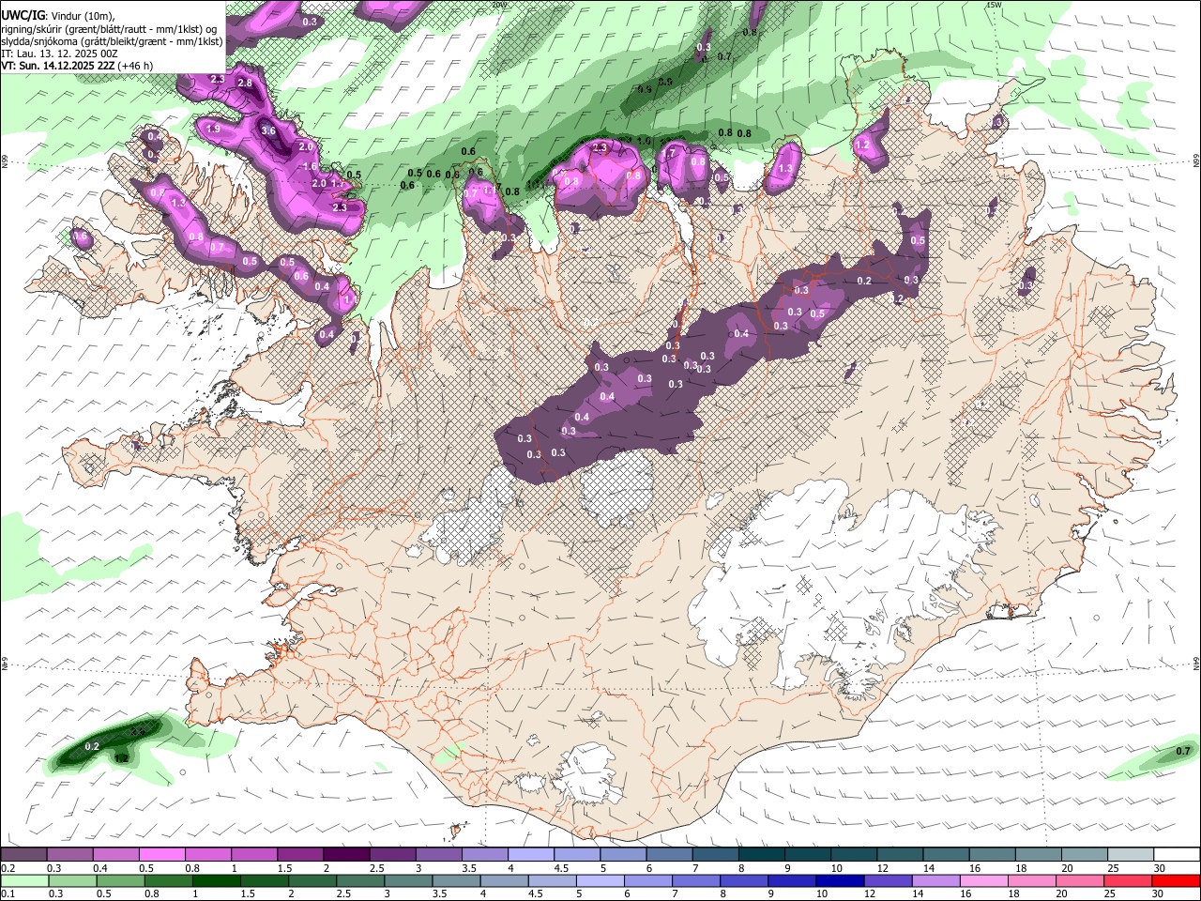Click the 12 swatch in the lower rain legend
This screenshot has height=901, width=1201.
[x=888, y=880]
